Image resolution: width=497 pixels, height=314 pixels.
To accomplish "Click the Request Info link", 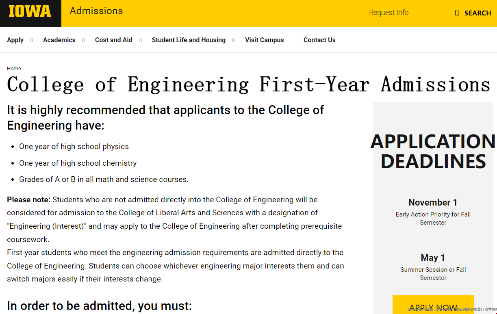I will (x=389, y=13).
